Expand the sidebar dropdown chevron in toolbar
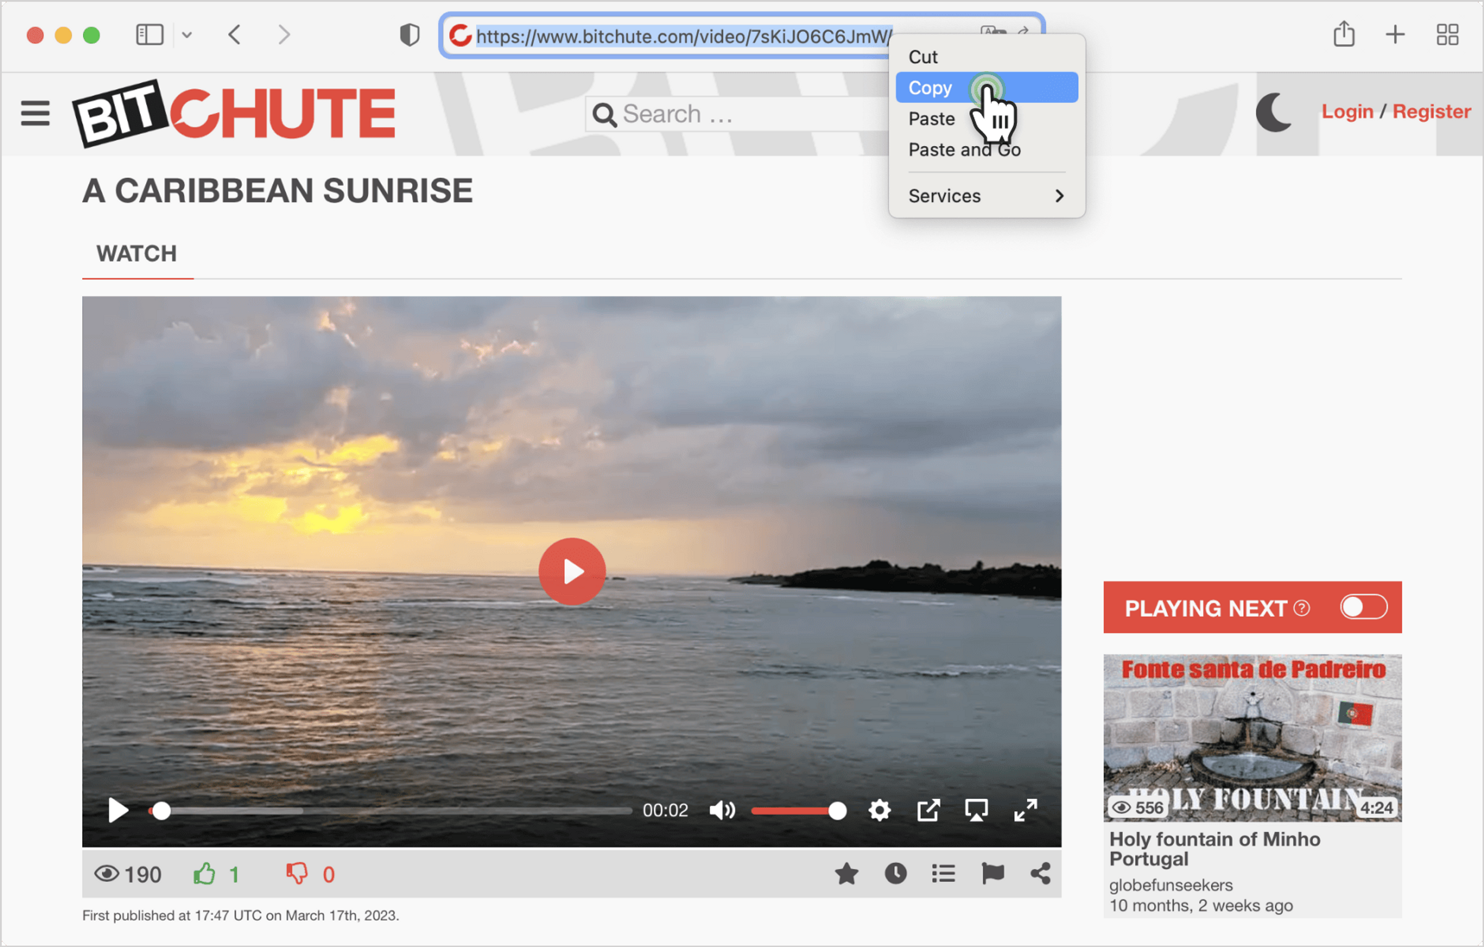Image resolution: width=1484 pixels, height=947 pixels. point(187,35)
